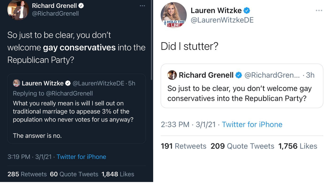View the 209 Quote Tweets
The height and width of the screenshot is (188, 334).
(242, 146)
